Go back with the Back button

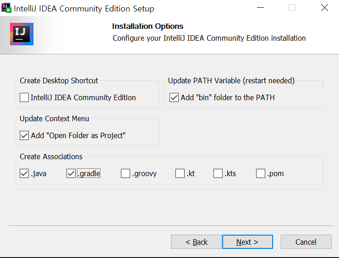196,242
